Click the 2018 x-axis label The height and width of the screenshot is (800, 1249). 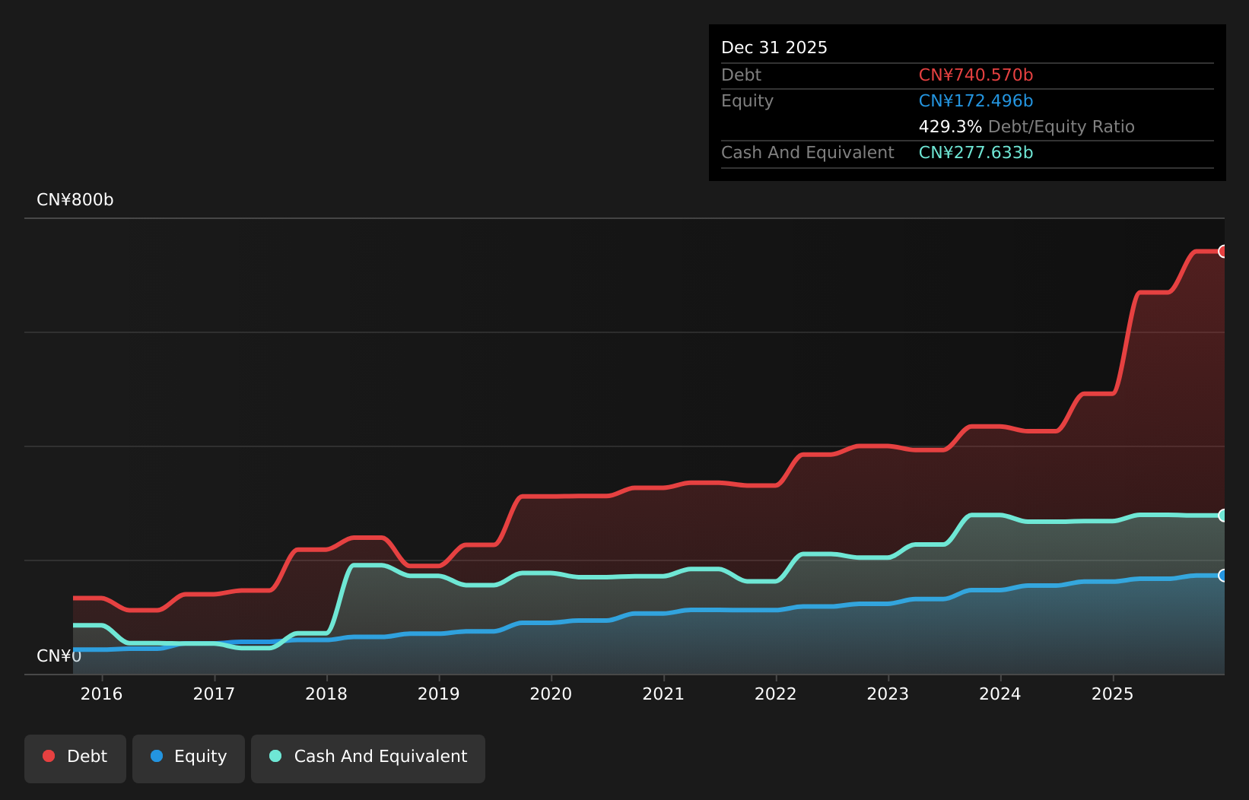point(326,694)
